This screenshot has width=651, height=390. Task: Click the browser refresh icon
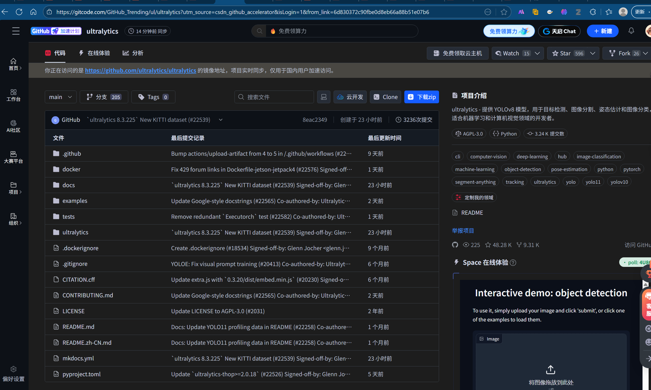(19, 12)
